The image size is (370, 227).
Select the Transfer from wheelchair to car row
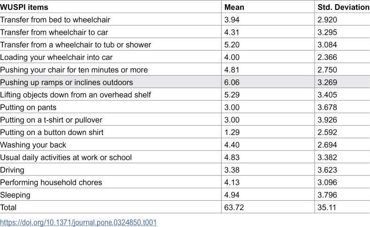tap(185, 32)
